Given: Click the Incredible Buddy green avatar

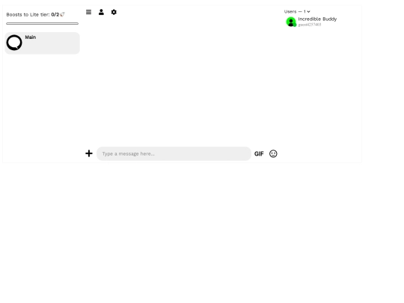Looking at the screenshot, I should [x=291, y=22].
